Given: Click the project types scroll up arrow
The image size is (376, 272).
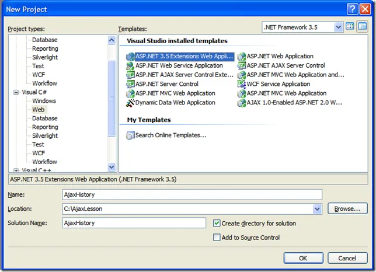Looking at the screenshot, I should [x=112, y=40].
